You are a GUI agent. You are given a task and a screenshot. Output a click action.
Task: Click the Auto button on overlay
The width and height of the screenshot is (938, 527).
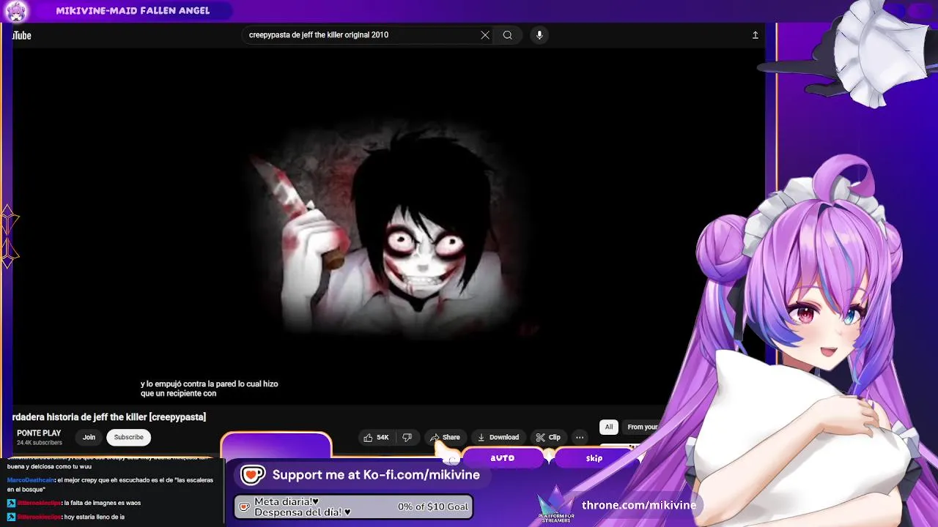pyautogui.click(x=503, y=458)
